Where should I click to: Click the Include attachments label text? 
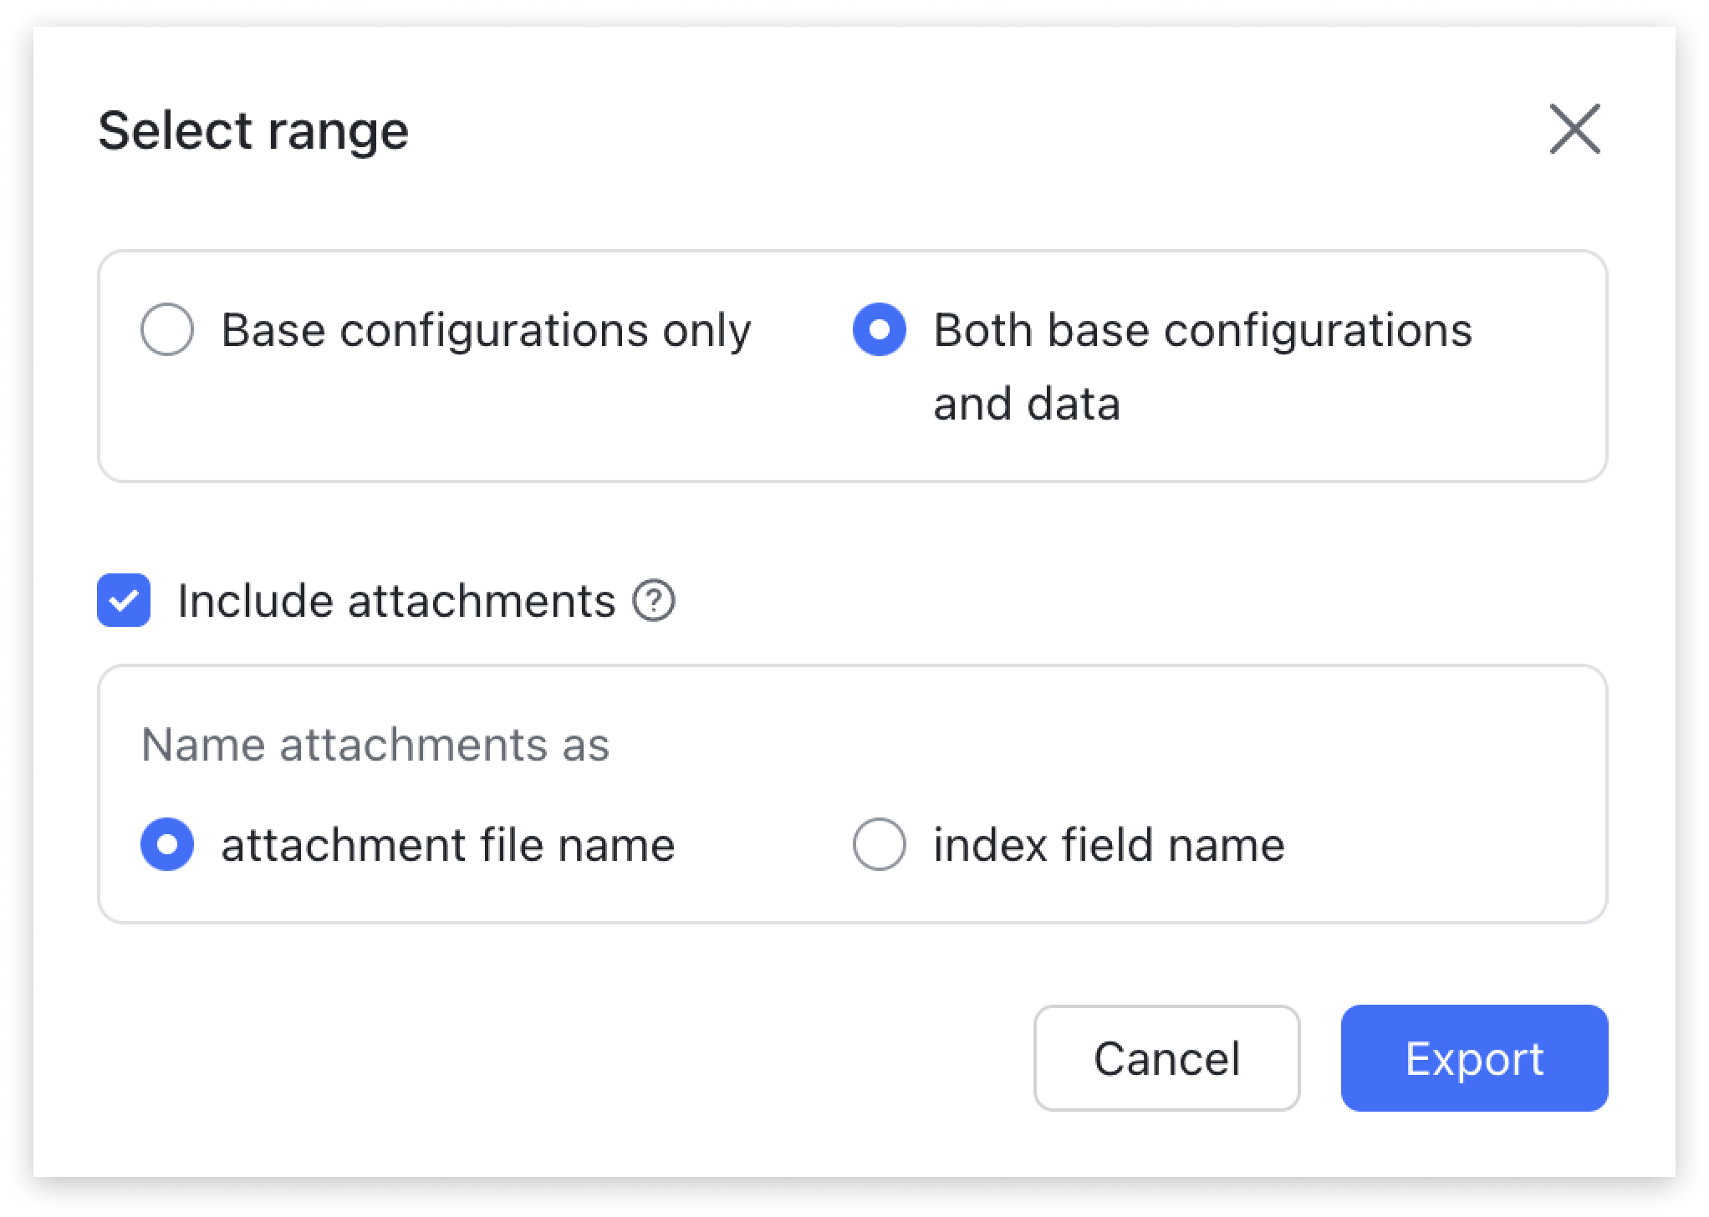[396, 601]
